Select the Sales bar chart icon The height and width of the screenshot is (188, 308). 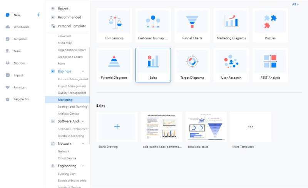tap(153, 61)
